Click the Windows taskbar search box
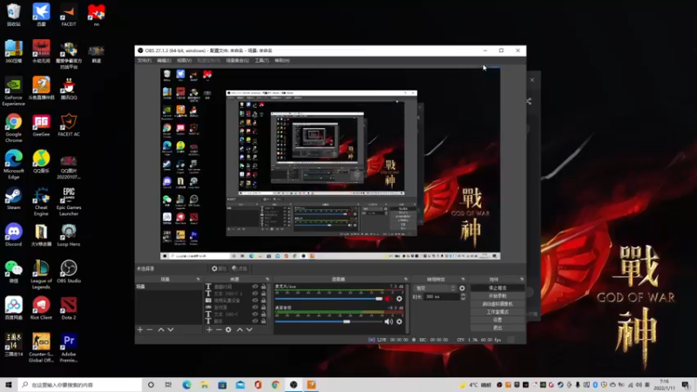 [80, 385]
